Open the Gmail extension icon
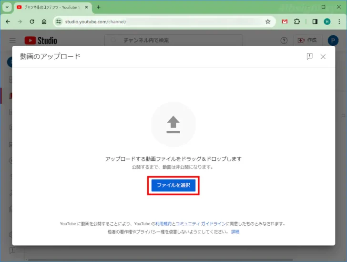The width and height of the screenshot is (347, 262). click(285, 21)
